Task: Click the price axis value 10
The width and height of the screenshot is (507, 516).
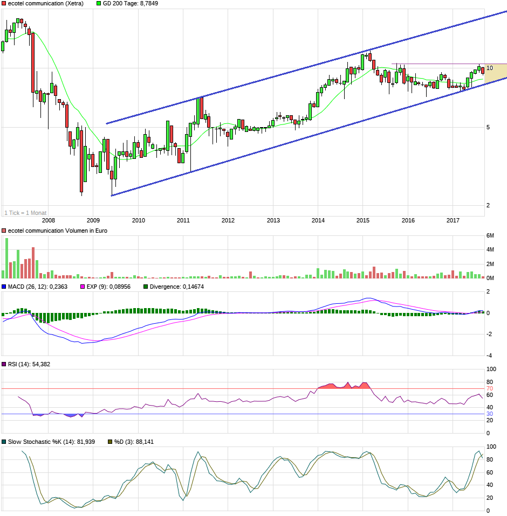Action: pyautogui.click(x=490, y=68)
